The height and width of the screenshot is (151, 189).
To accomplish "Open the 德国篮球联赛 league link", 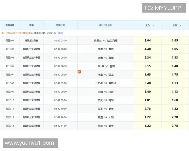I will [x=31, y=41].
